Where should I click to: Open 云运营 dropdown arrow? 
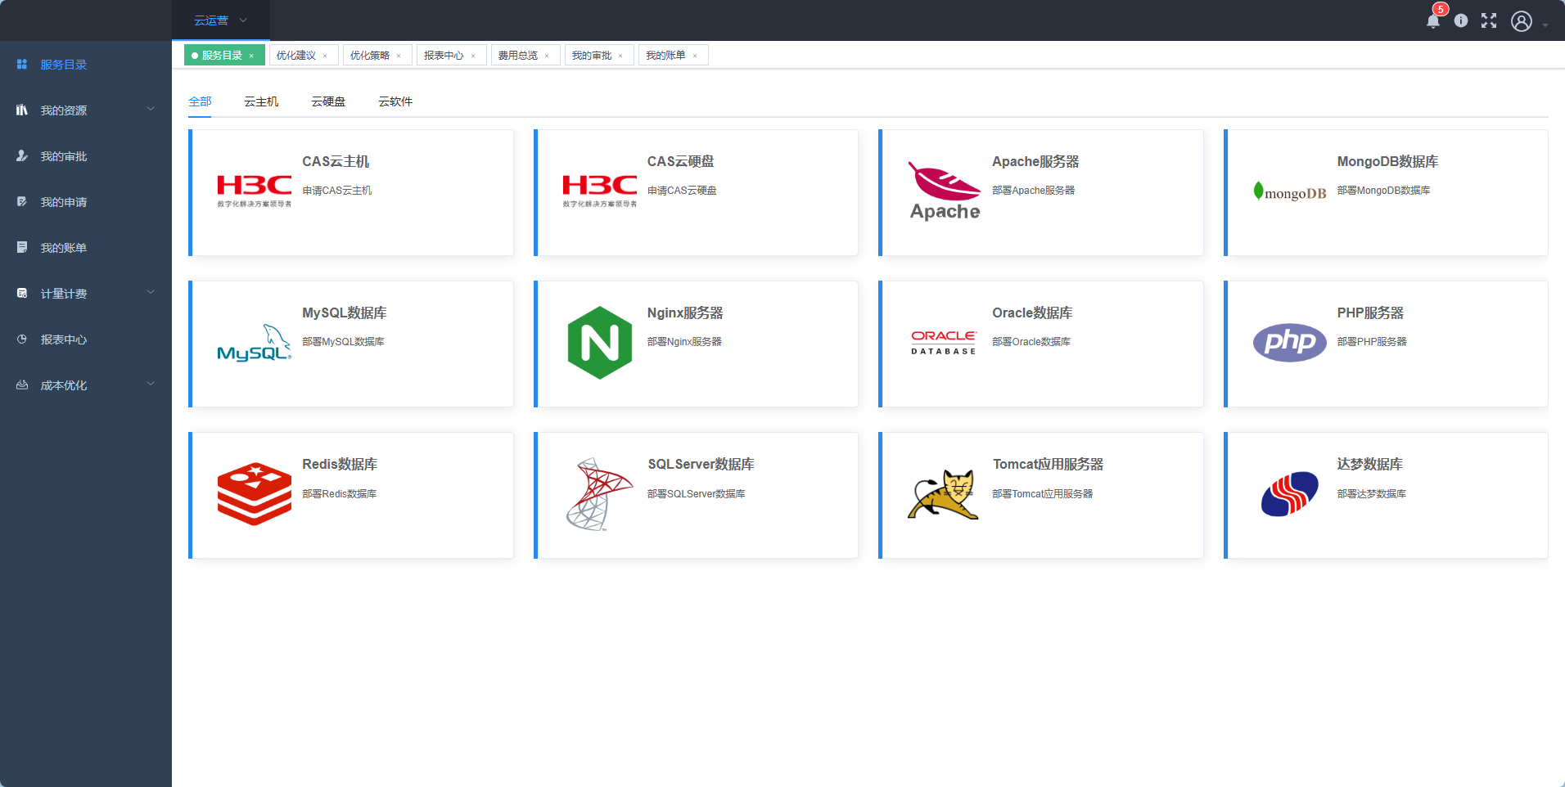pyautogui.click(x=243, y=20)
